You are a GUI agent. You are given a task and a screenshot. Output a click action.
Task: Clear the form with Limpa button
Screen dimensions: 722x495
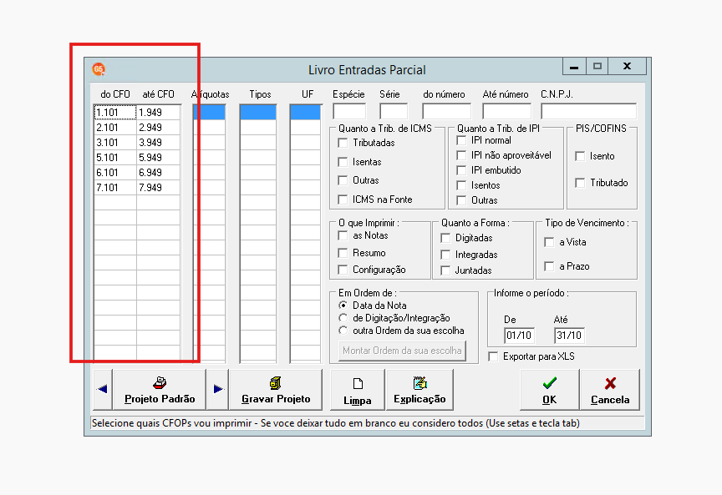click(358, 389)
